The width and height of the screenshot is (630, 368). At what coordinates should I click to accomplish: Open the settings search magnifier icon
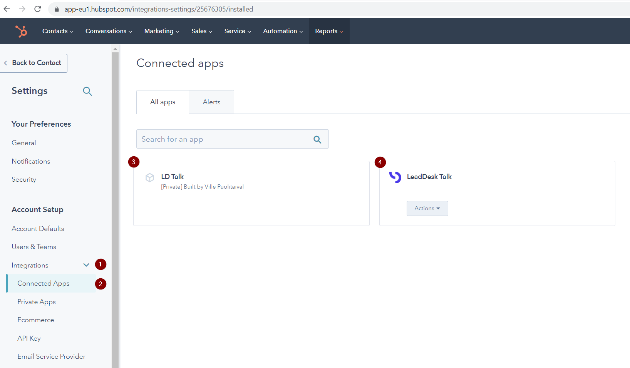click(87, 91)
